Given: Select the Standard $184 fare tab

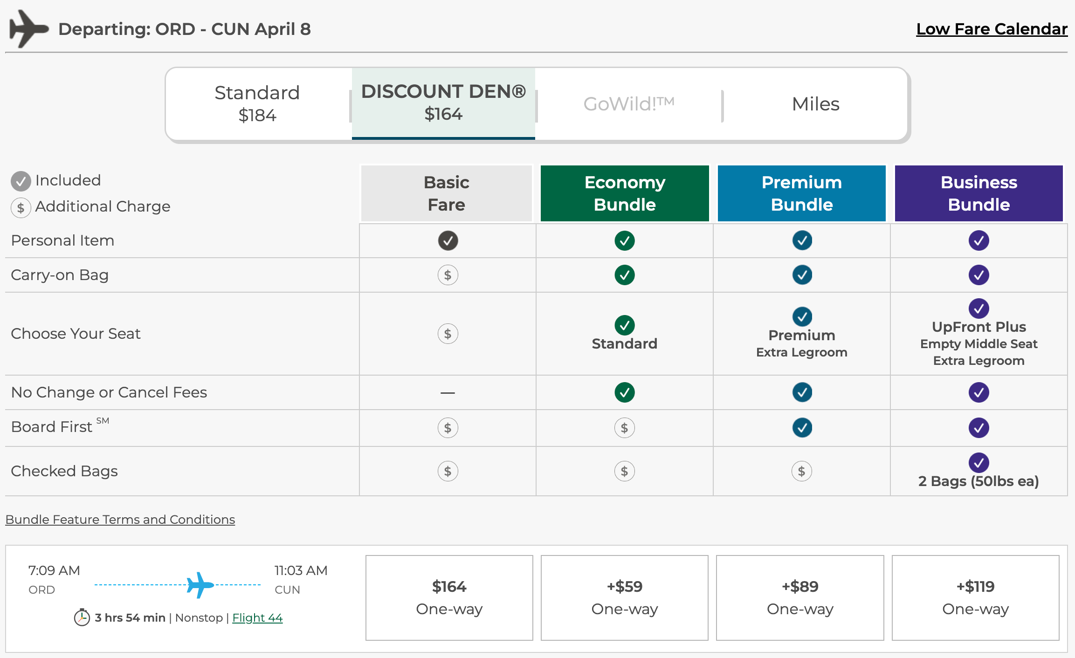Looking at the screenshot, I should (x=257, y=103).
